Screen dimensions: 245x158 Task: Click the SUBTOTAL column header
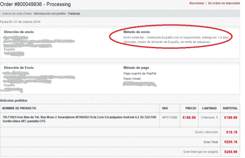230,108
